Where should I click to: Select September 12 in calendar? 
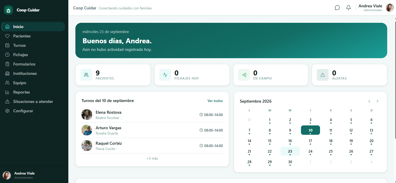351,131
